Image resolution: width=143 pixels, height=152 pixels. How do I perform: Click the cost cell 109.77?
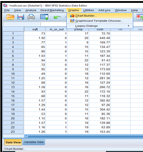100,43
